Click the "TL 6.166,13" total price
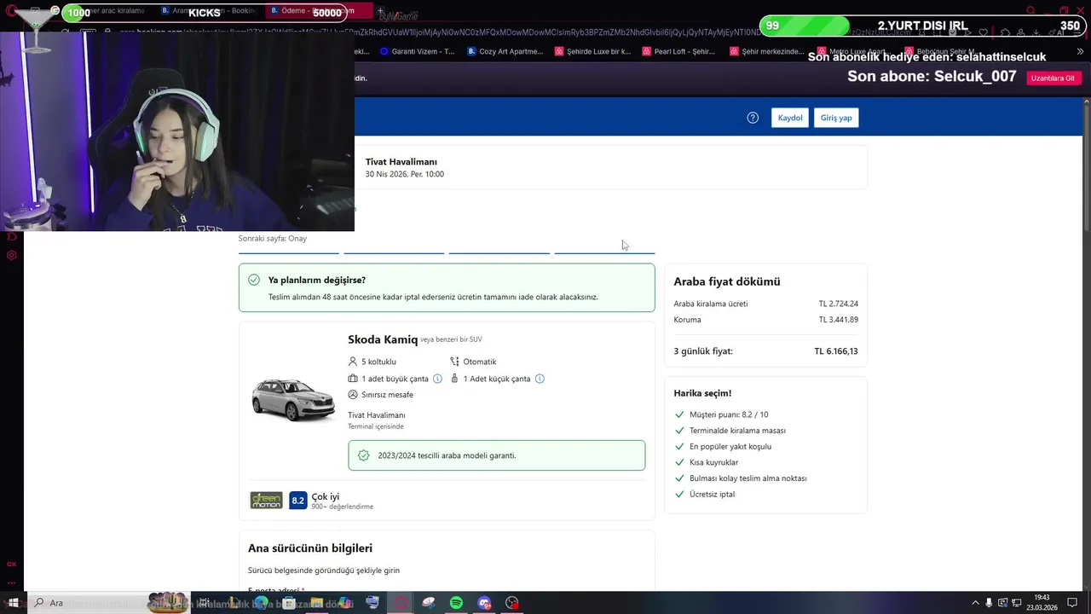Image resolution: width=1091 pixels, height=614 pixels. [836, 351]
